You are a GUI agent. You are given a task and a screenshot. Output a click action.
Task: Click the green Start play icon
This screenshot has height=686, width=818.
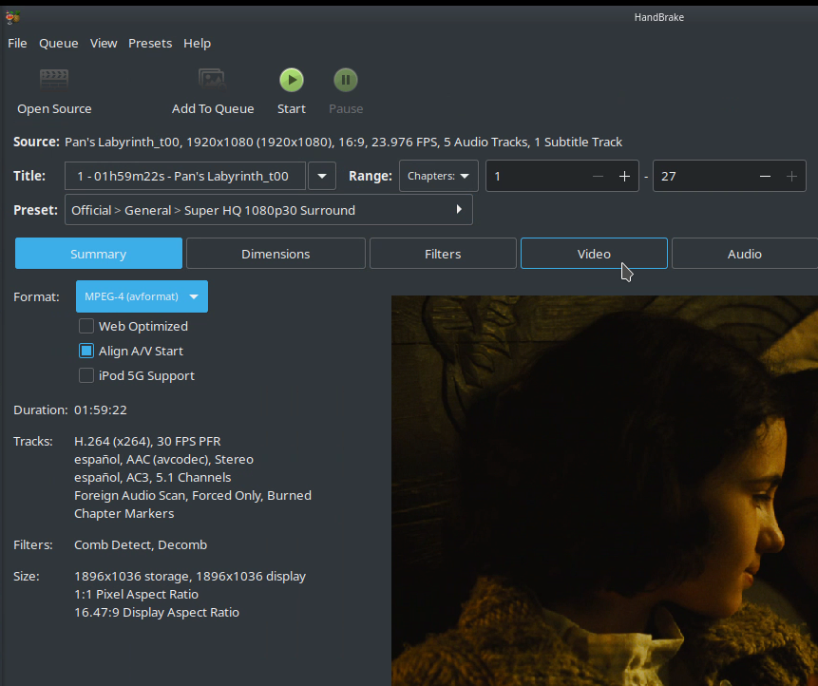tap(292, 80)
